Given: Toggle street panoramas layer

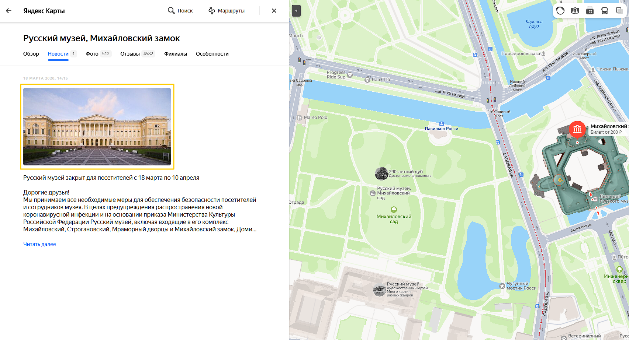Looking at the screenshot, I should (x=575, y=11).
